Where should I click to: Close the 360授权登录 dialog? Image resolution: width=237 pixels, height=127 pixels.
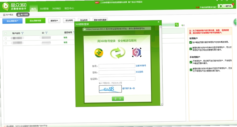click(x=158, y=22)
